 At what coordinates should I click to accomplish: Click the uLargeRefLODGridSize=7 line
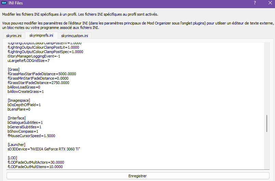click(x=29, y=61)
